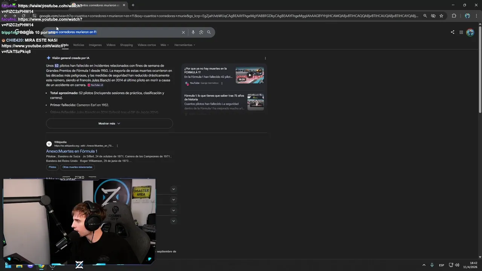This screenshot has height=271, width=482.
Task: Click the share icon near Google apps
Action: [x=452, y=32]
